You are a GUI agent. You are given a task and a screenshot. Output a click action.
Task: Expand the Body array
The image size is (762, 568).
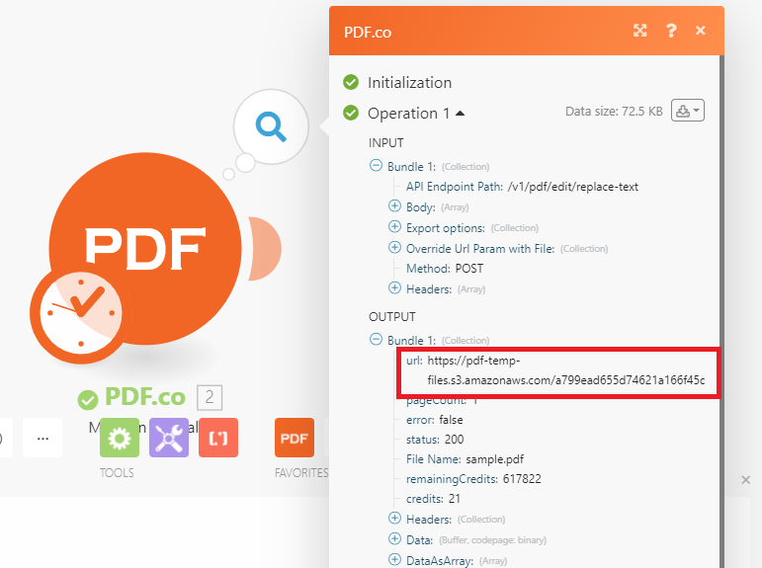(x=394, y=206)
